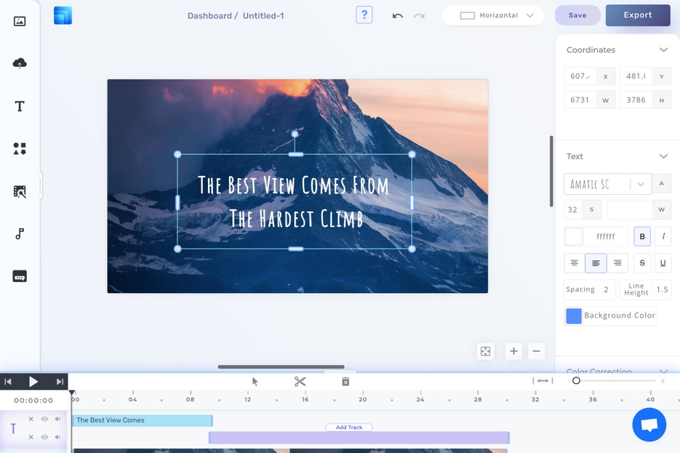Hide the text track using its eye icon
Image resolution: width=680 pixels, height=453 pixels.
click(x=44, y=419)
